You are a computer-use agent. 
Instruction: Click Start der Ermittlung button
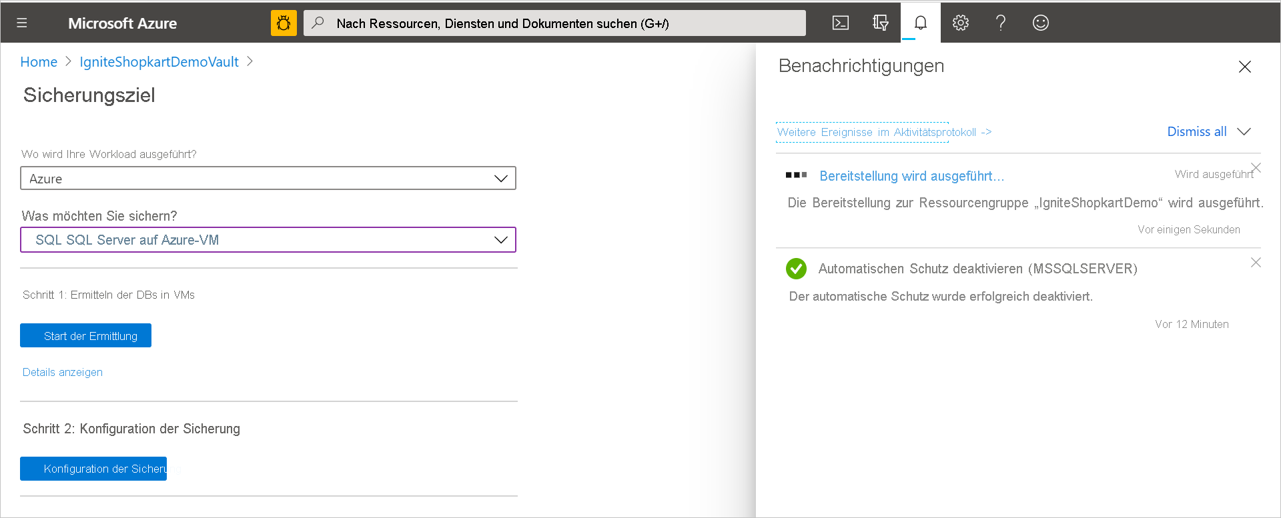point(85,335)
